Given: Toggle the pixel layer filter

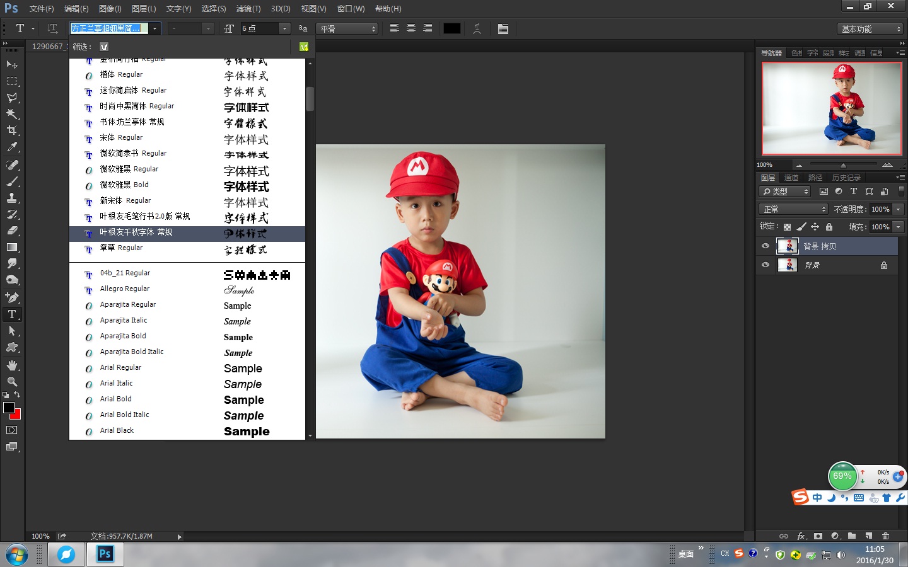Looking at the screenshot, I should pyautogui.click(x=824, y=192).
